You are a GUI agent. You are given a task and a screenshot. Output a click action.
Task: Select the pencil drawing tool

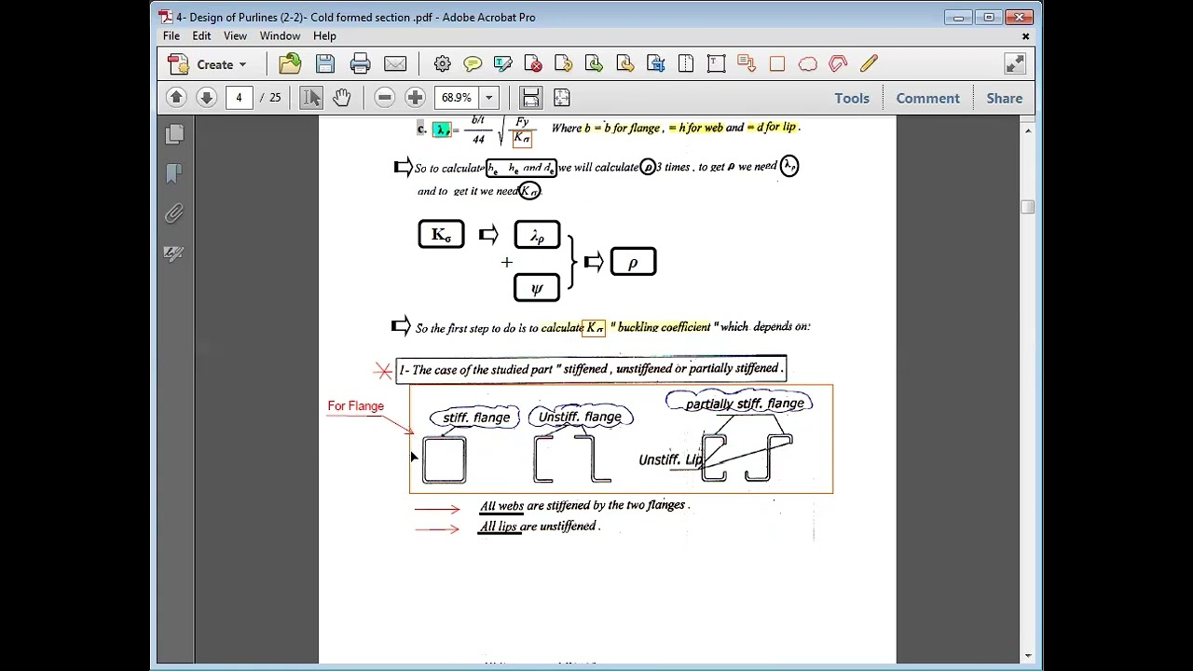[869, 64]
